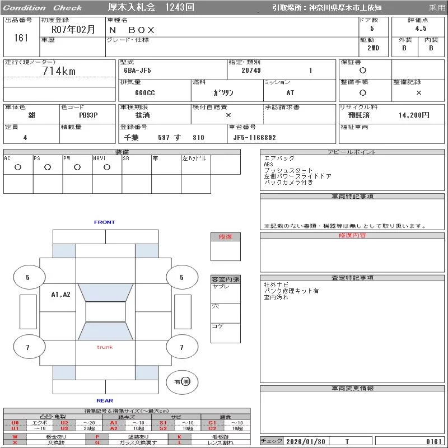448x448 pixels.
Task: Click the red 修復 label box
Action: click(225, 237)
